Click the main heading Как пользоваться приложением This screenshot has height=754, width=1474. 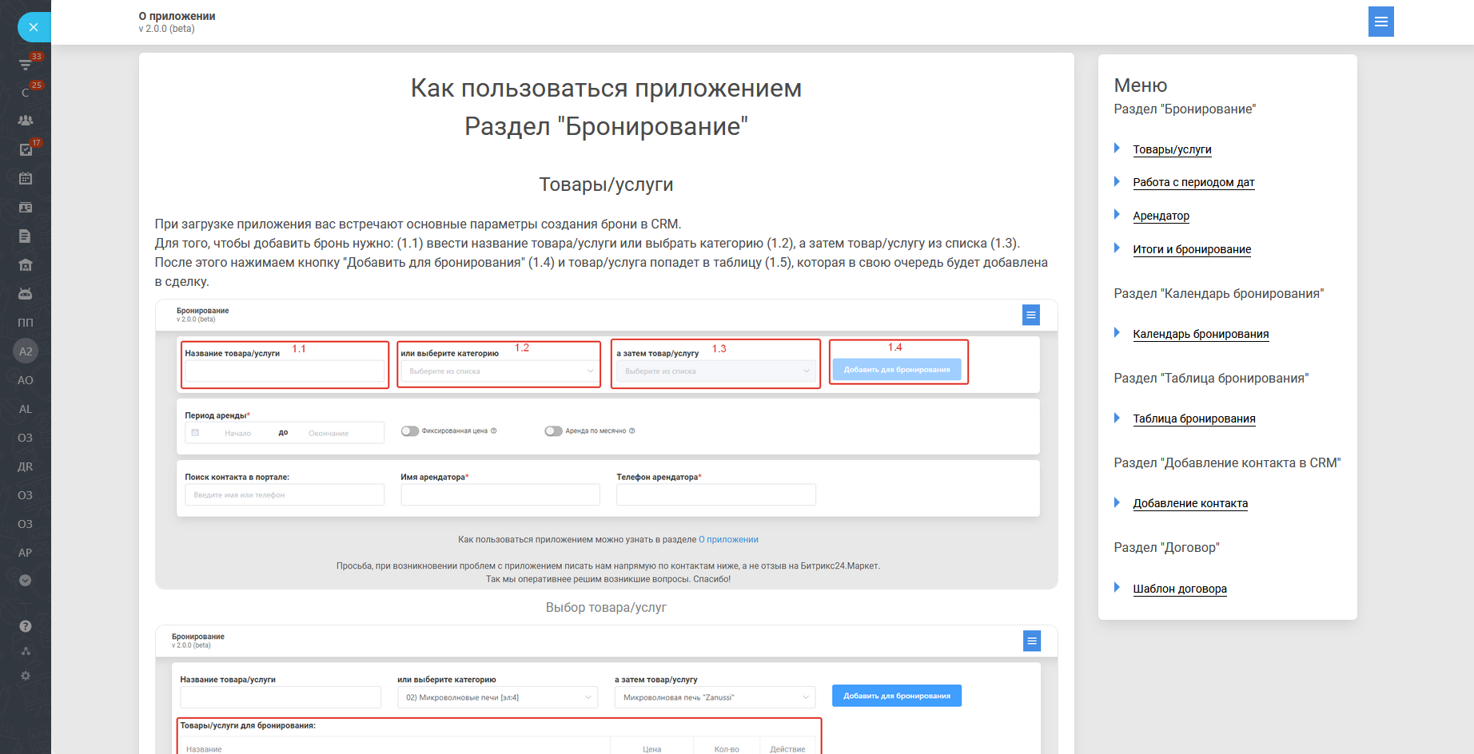tap(606, 88)
